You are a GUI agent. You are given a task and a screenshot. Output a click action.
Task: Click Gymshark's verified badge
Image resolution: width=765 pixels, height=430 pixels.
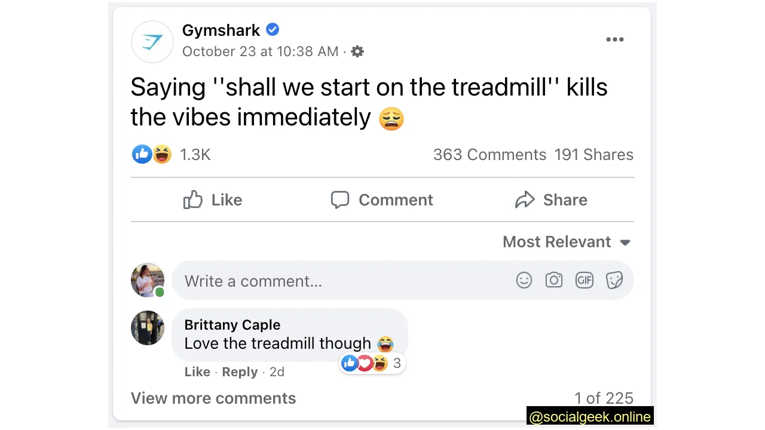[x=273, y=29]
